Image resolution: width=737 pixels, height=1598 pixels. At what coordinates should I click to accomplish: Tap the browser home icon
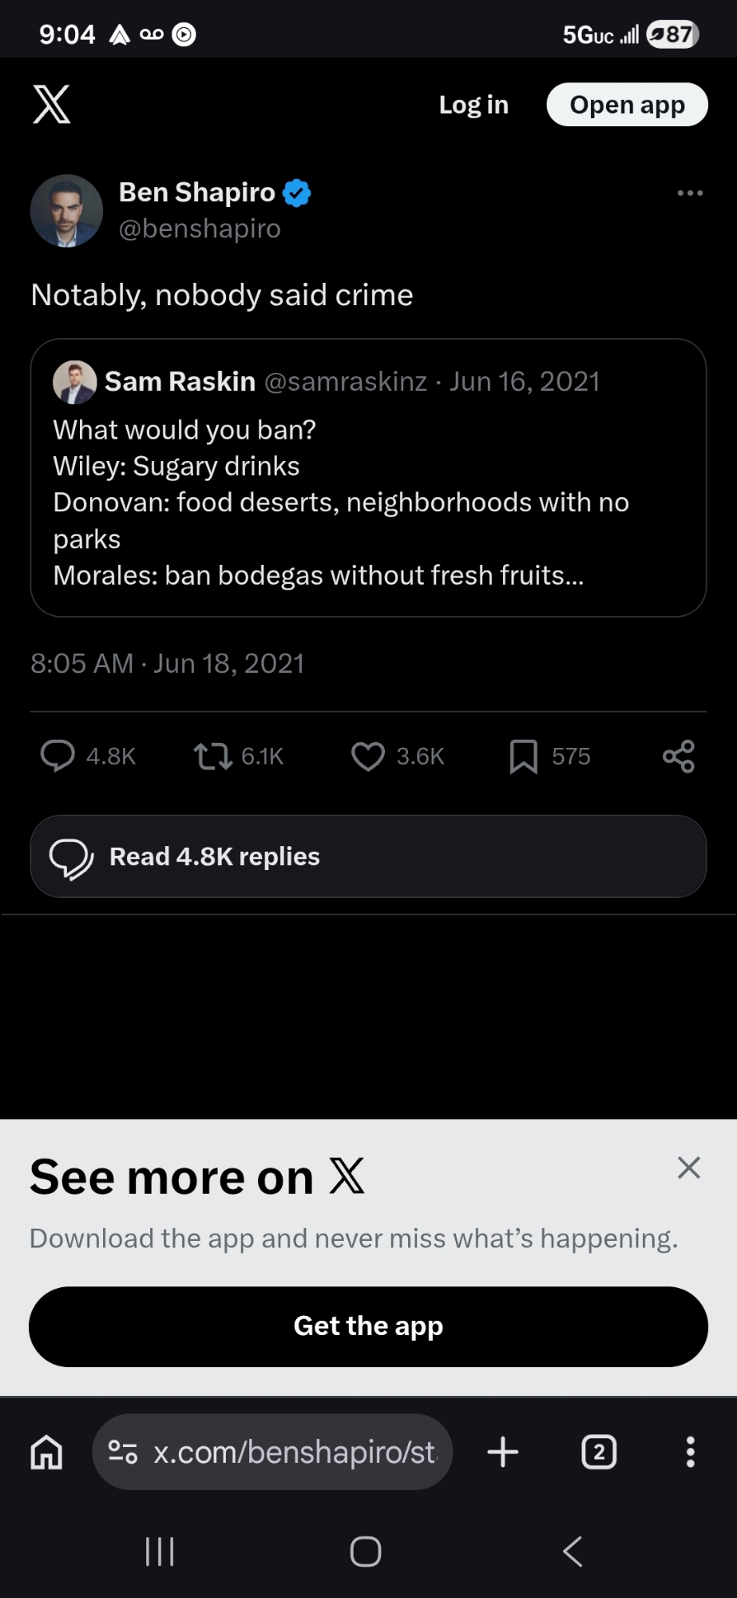pyautogui.click(x=46, y=1452)
